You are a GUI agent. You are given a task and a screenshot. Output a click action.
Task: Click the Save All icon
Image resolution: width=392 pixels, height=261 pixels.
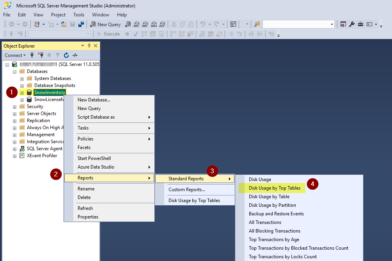tap(81, 24)
